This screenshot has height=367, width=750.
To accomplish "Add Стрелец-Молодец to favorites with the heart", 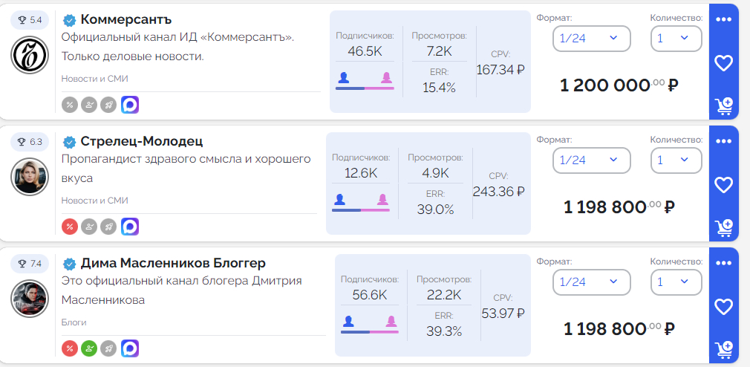I will [x=723, y=184].
